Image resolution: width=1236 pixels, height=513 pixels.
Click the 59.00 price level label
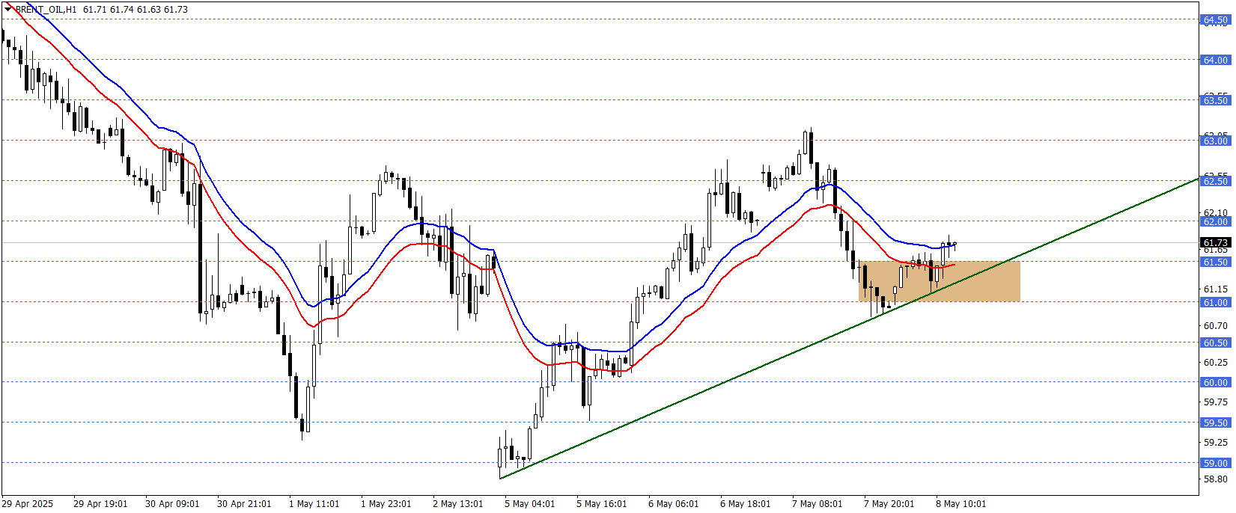point(1216,463)
